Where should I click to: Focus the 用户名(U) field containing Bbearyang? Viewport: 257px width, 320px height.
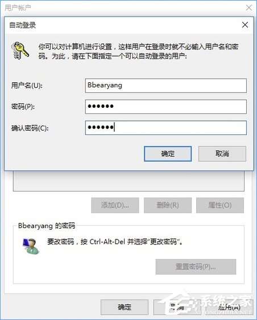[x=166, y=86]
